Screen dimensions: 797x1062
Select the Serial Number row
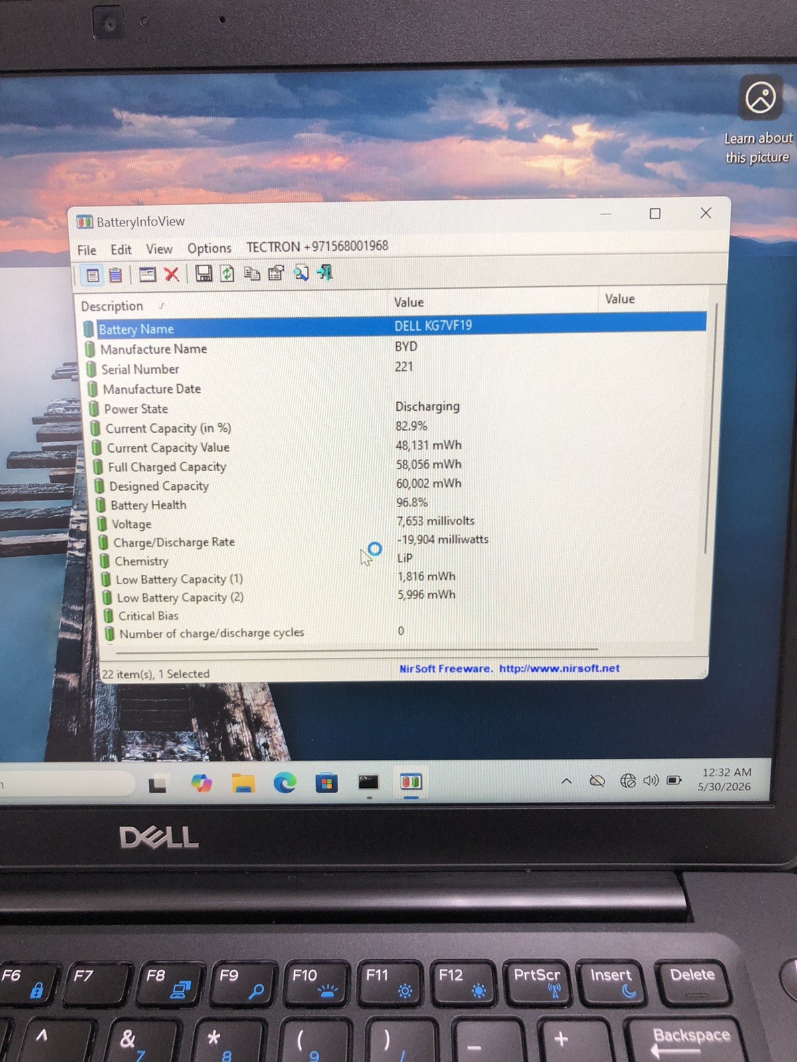[x=395, y=368]
